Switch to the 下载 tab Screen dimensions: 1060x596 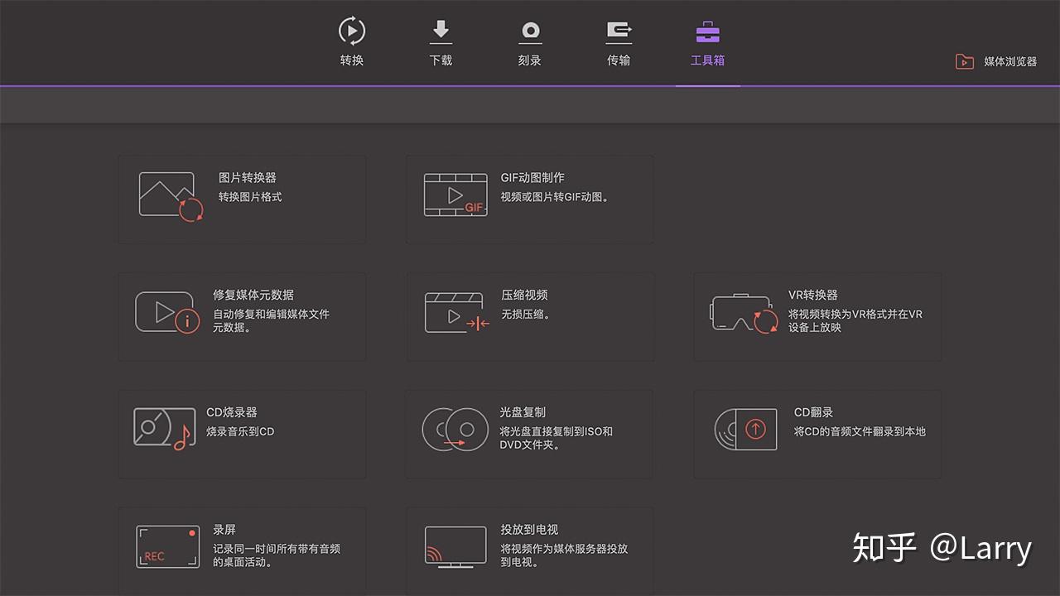click(441, 41)
